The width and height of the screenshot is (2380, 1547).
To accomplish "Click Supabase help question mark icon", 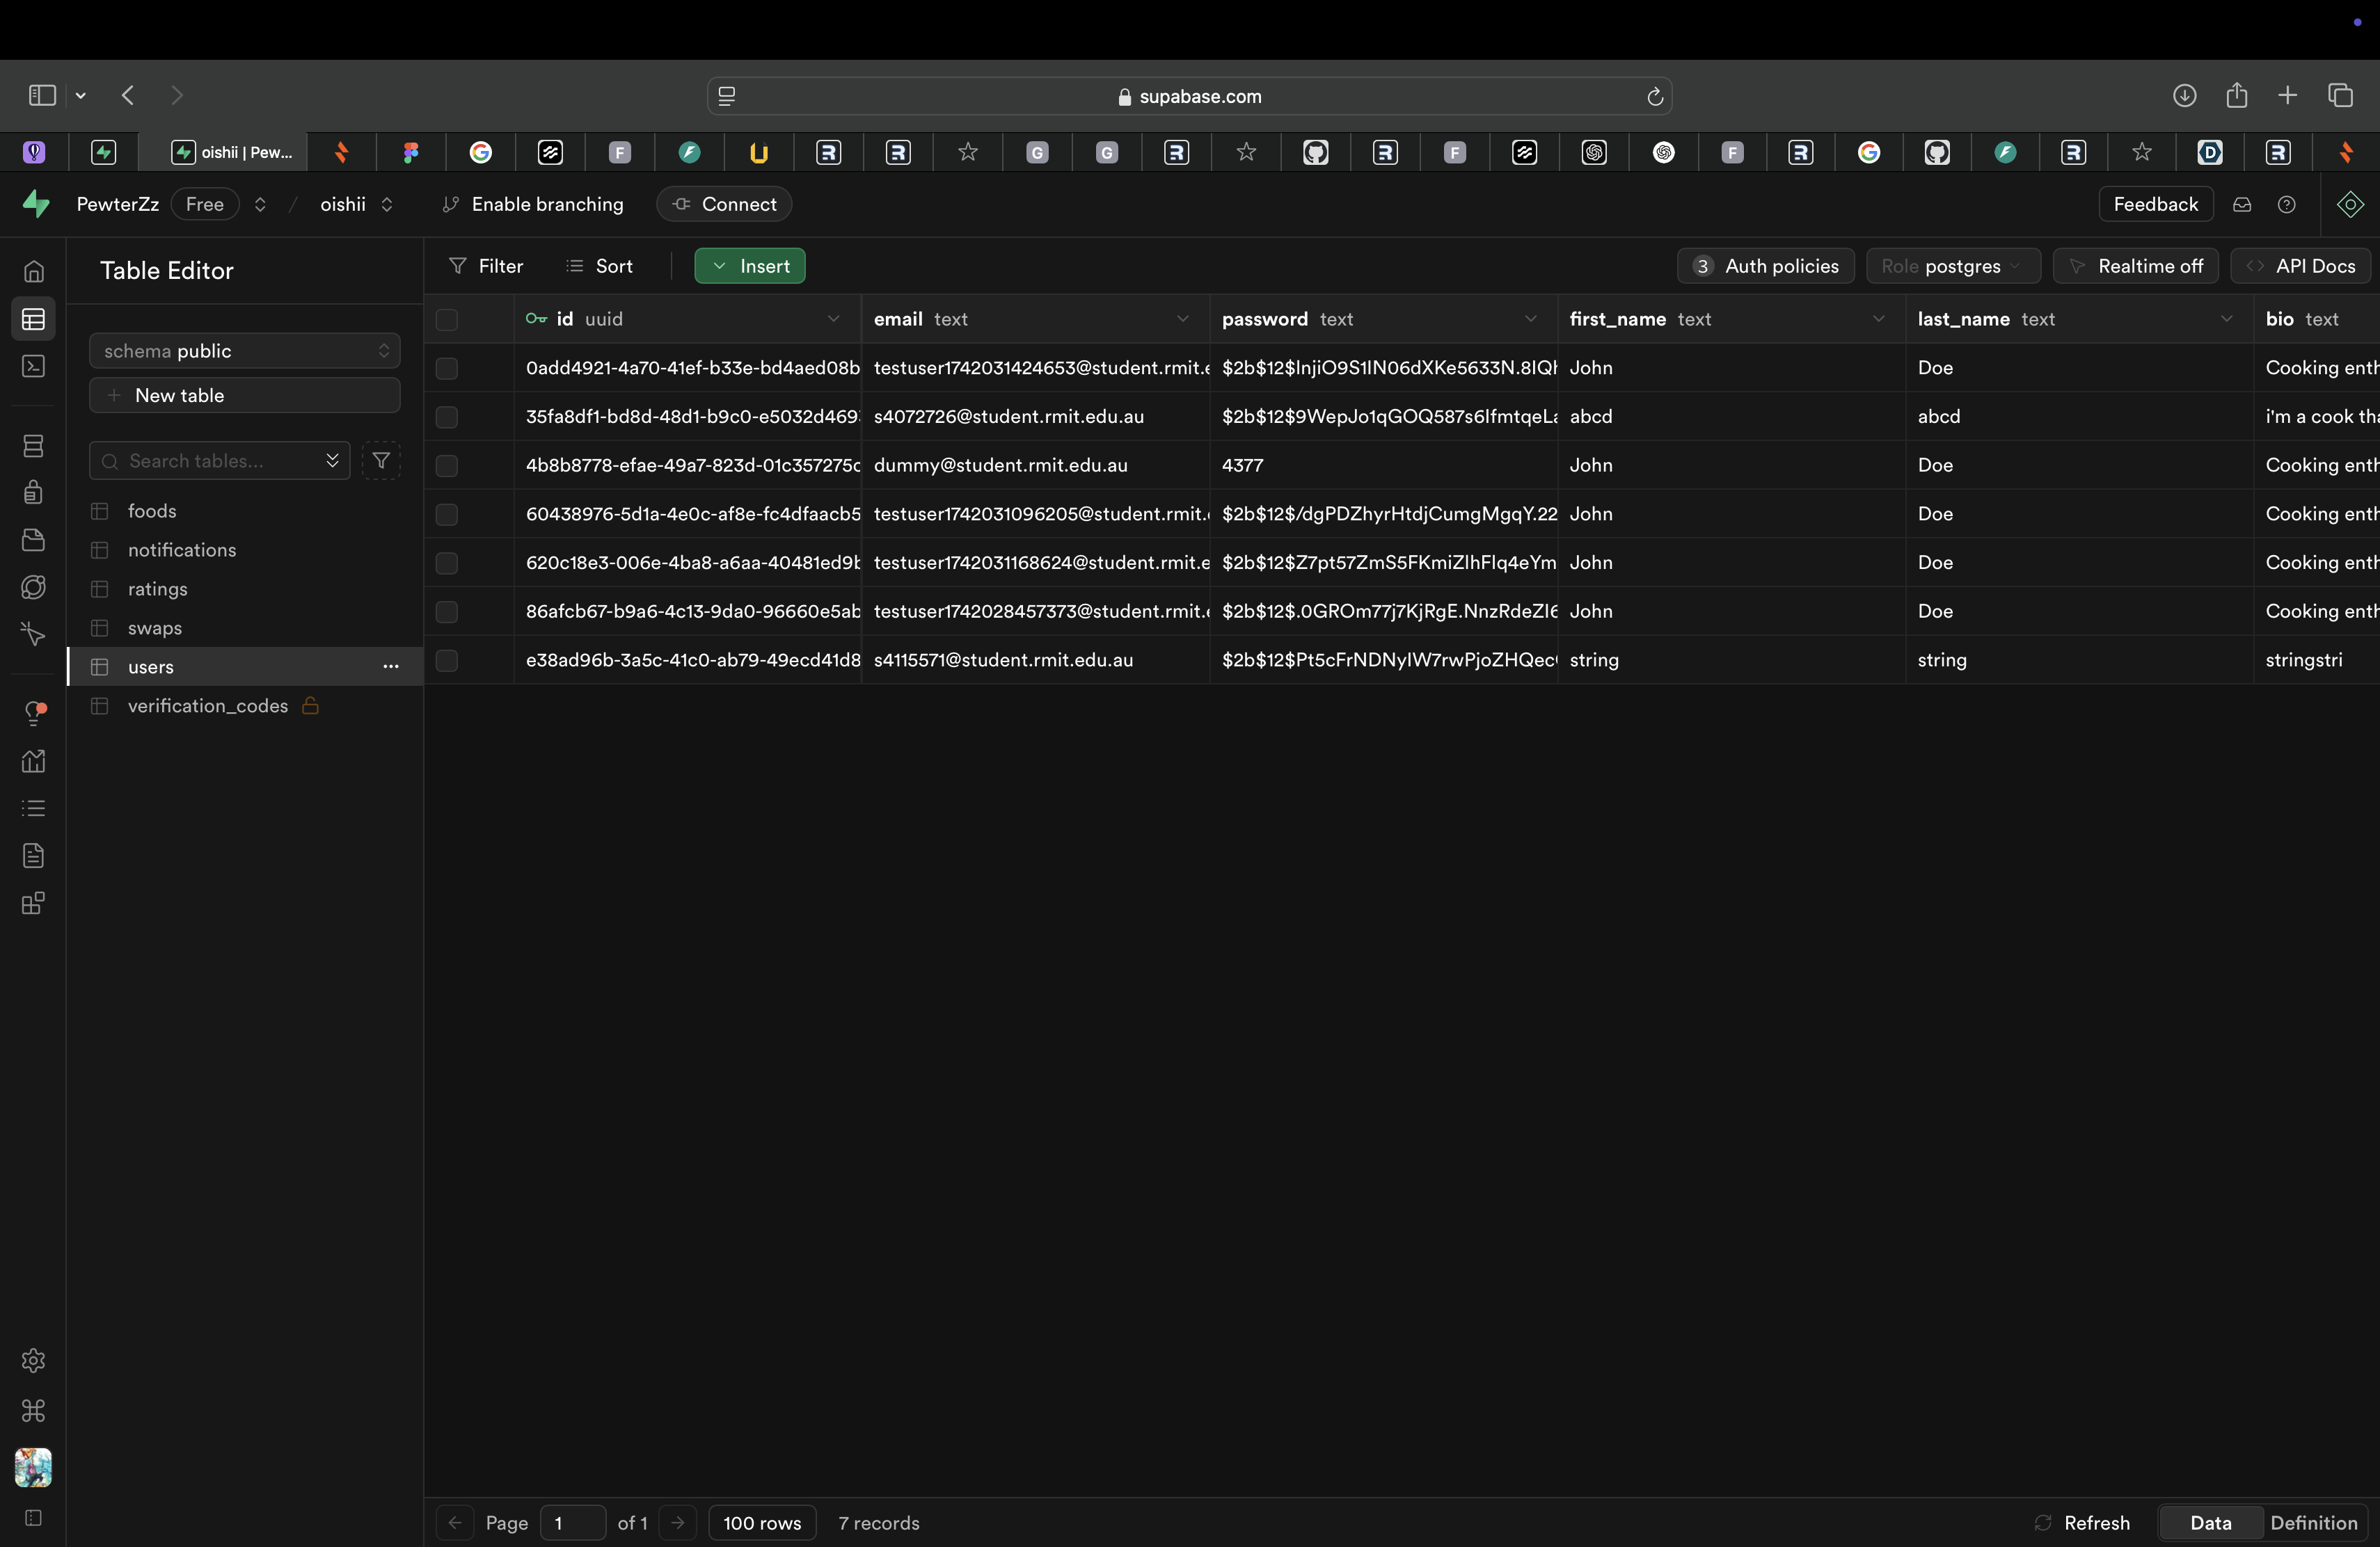I will coord(2286,205).
